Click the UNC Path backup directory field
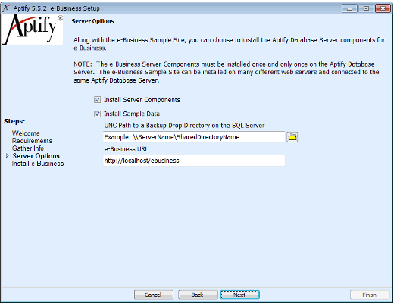 (x=194, y=137)
